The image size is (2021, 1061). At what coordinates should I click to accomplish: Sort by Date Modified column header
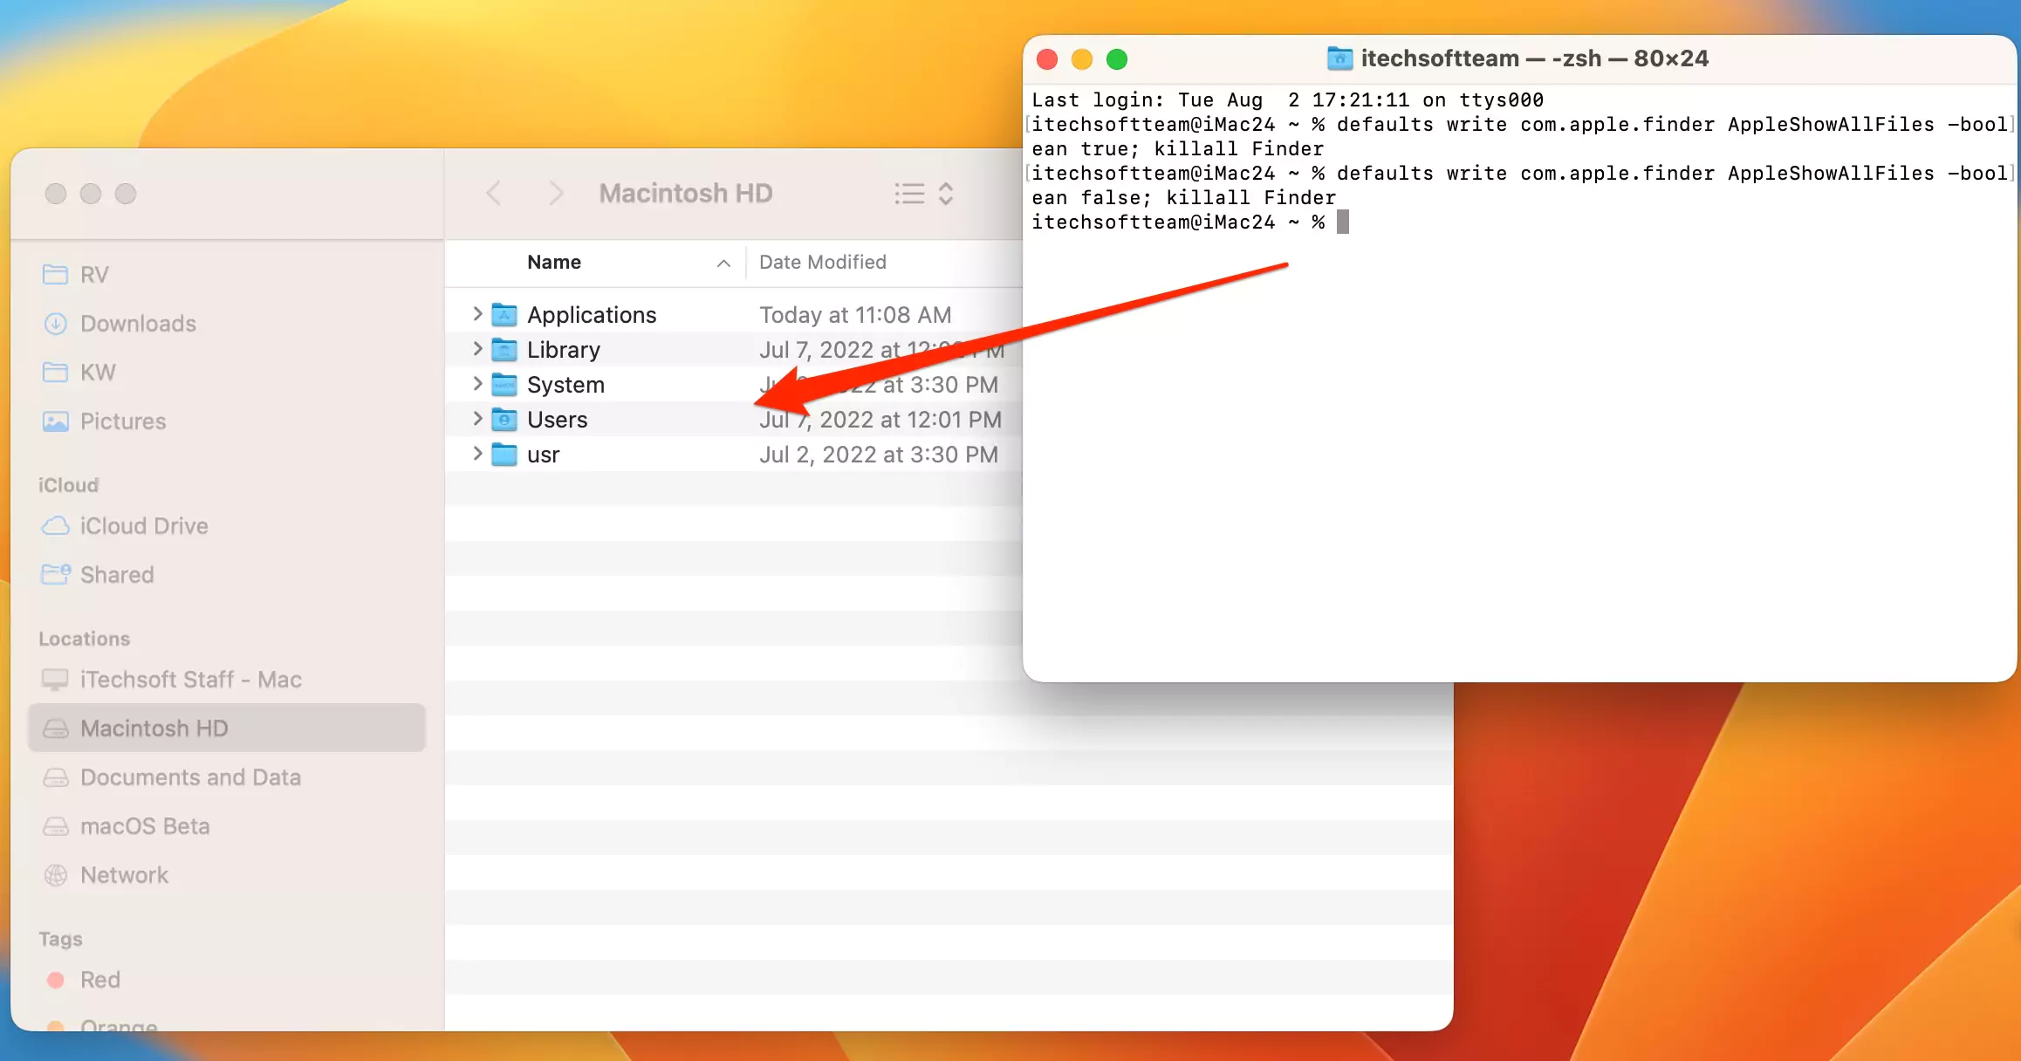[823, 262]
